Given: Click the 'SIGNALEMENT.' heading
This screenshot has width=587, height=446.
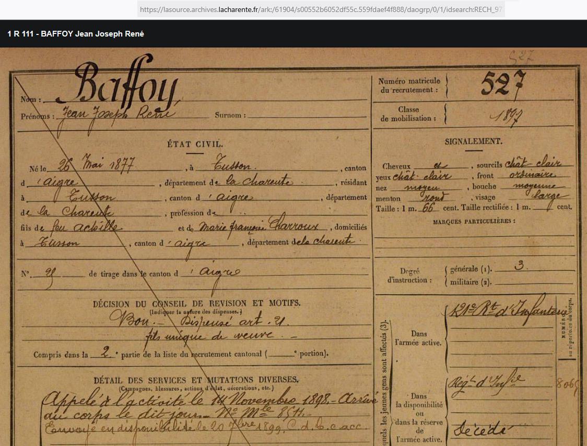Looking at the screenshot, I should pos(474,141).
